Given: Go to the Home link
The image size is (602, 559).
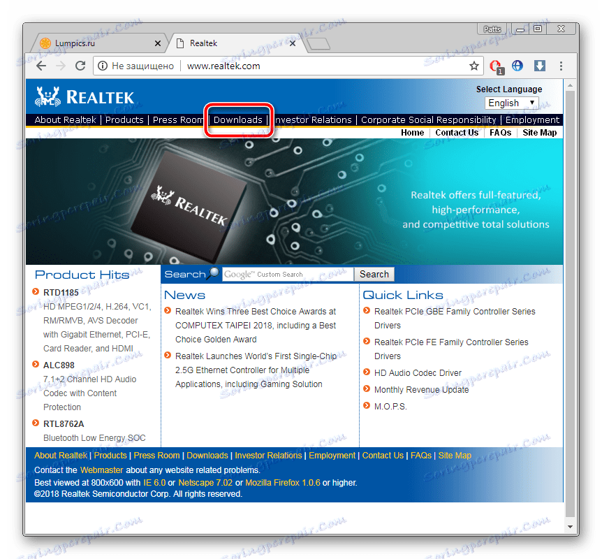Looking at the screenshot, I should (412, 133).
